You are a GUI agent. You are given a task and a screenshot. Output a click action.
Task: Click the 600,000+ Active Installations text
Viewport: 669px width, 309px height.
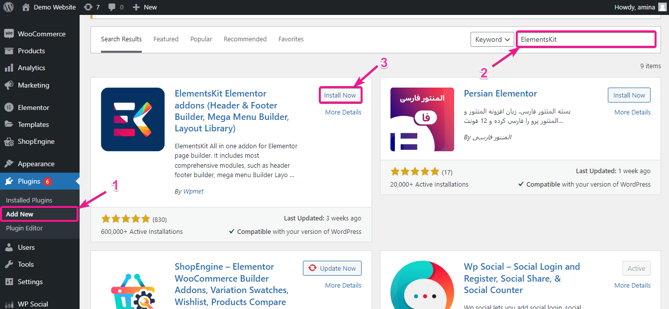pyautogui.click(x=142, y=231)
